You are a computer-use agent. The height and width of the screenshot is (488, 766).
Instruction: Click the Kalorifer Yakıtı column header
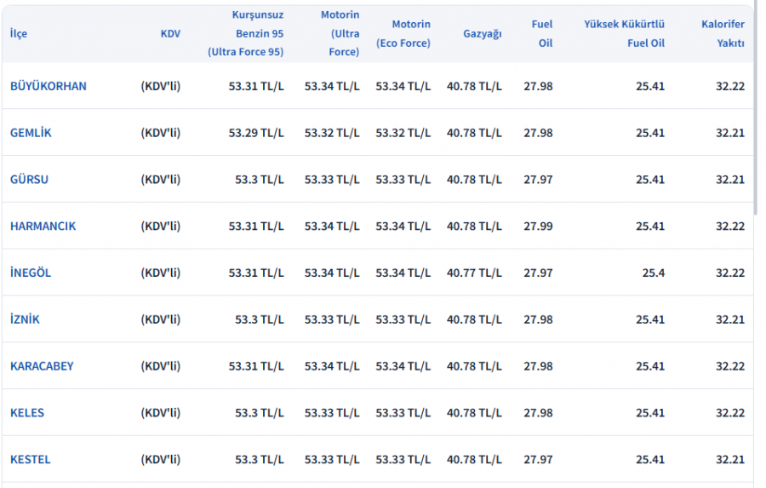coord(723,34)
